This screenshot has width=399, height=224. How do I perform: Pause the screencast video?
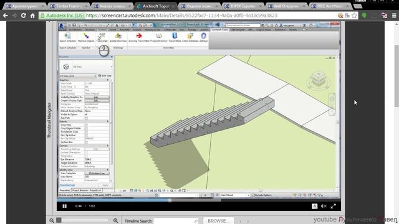tap(65, 206)
